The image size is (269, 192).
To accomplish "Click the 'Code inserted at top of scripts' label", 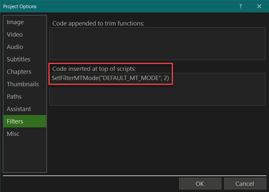I will point(94,69).
